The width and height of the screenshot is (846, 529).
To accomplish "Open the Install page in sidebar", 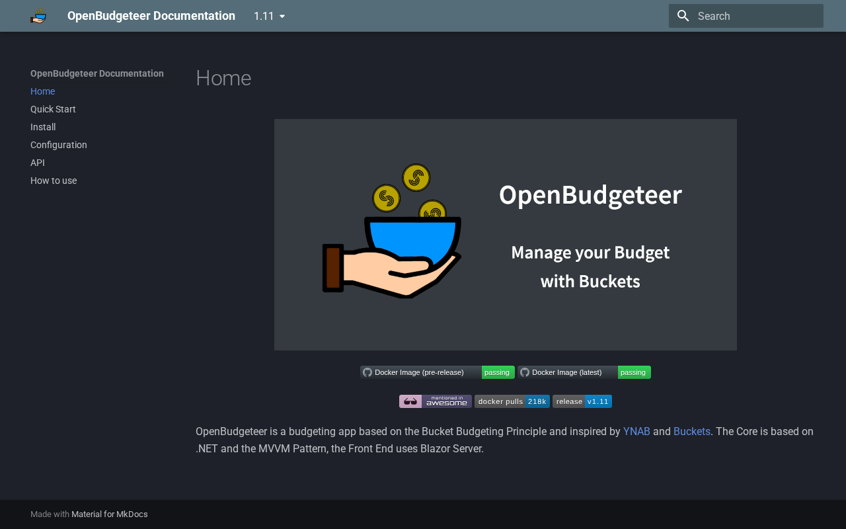I will coord(43,127).
